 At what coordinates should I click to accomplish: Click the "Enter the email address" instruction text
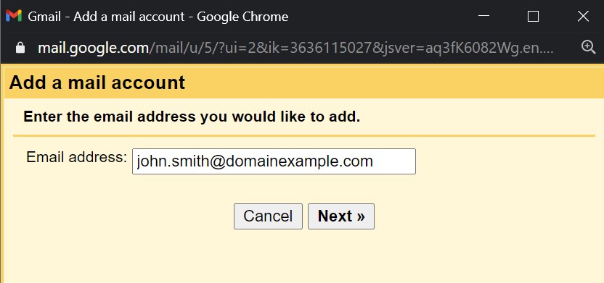192,117
